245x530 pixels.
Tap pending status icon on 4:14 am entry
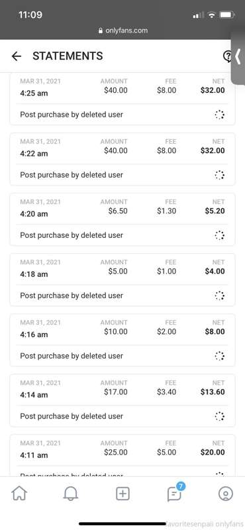(220, 416)
